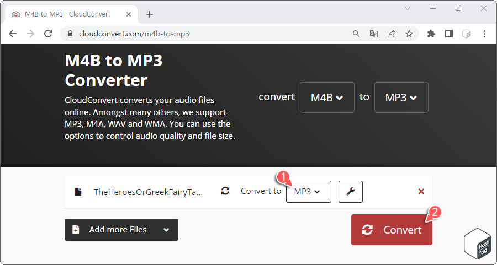Click the file icon beside TheHeroesOrGreekFairyTa
This screenshot has width=497, height=265.
pos(78,192)
